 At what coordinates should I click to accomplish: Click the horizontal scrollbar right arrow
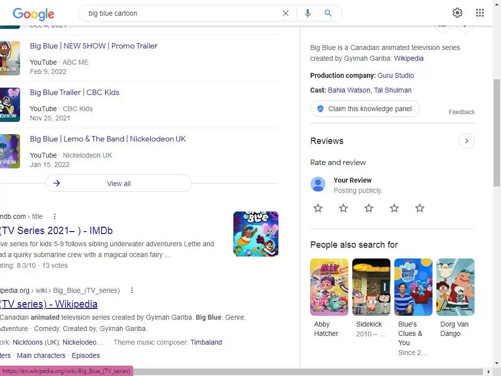pyautogui.click(x=488, y=372)
